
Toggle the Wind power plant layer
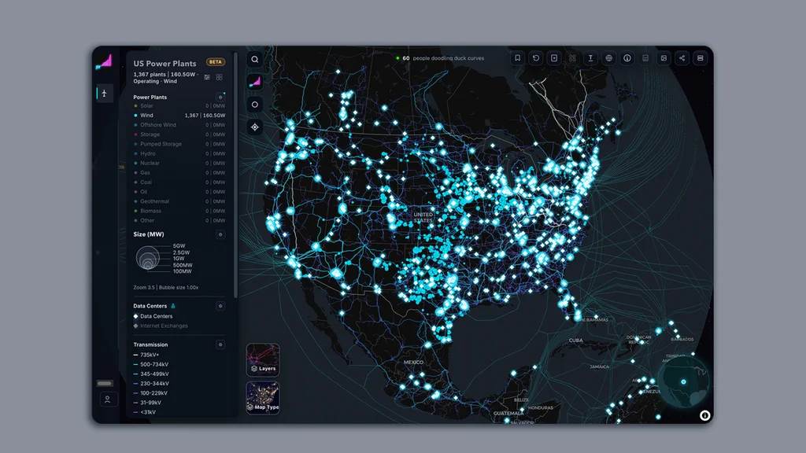coord(179,116)
